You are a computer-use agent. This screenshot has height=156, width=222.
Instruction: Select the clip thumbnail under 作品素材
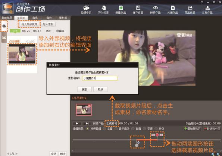point(84,110)
